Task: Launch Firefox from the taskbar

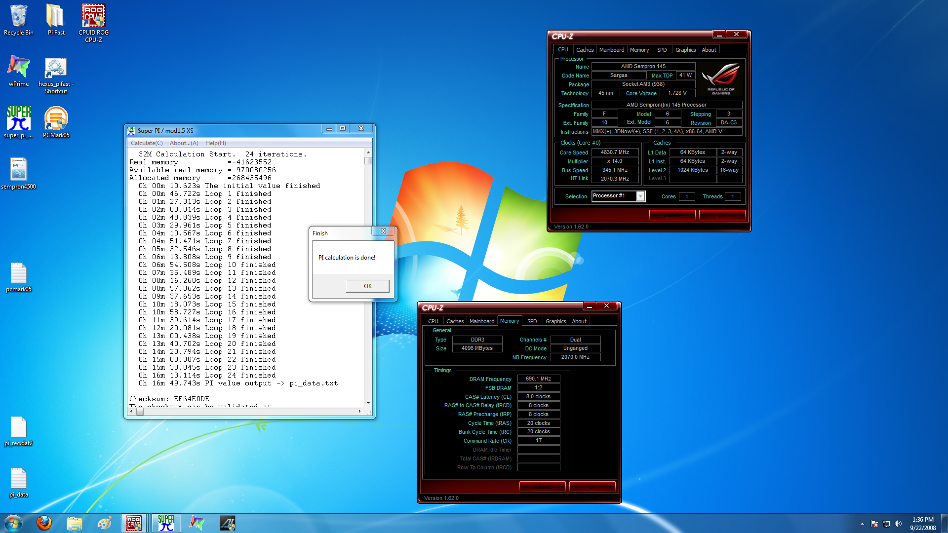Action: pos(44,523)
